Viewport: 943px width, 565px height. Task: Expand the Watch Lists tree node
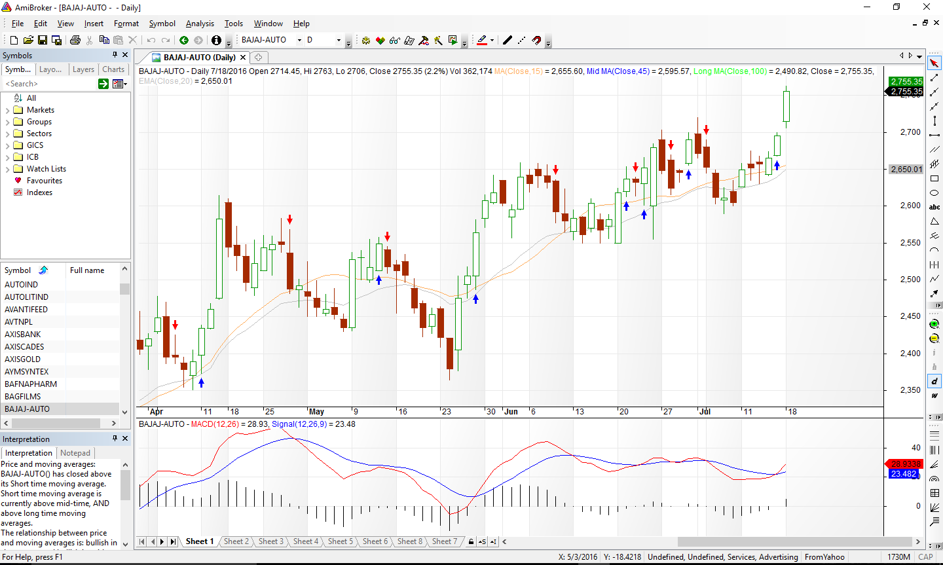(7, 169)
